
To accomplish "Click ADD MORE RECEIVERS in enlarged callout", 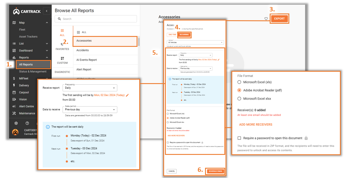I will tap(256, 124).
